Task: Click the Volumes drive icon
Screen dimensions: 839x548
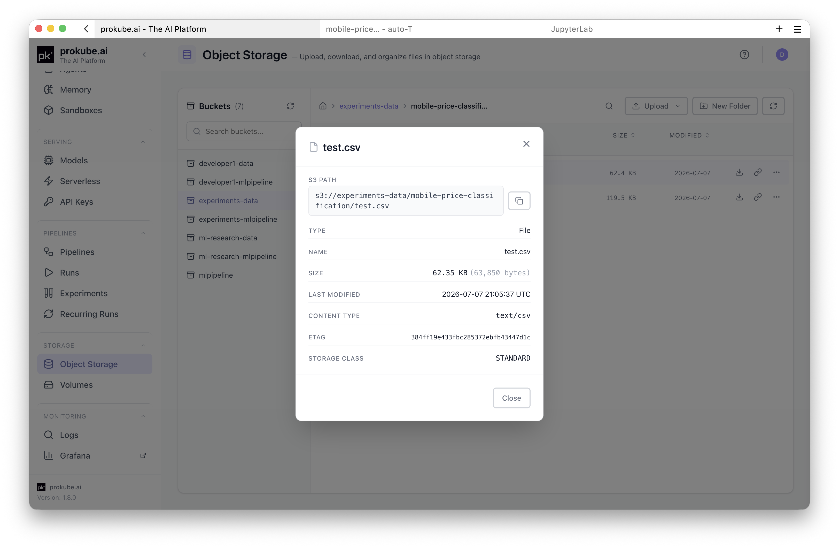Action: (x=49, y=385)
